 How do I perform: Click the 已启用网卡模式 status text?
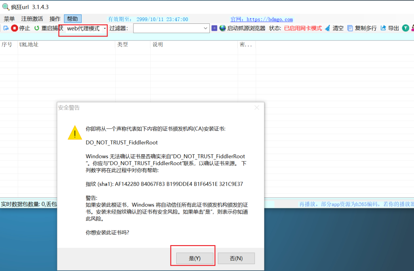[x=303, y=28]
